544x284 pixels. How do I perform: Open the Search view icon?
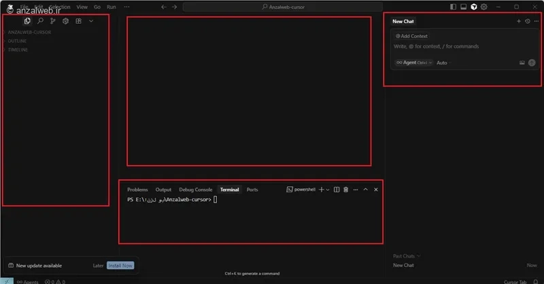40,21
